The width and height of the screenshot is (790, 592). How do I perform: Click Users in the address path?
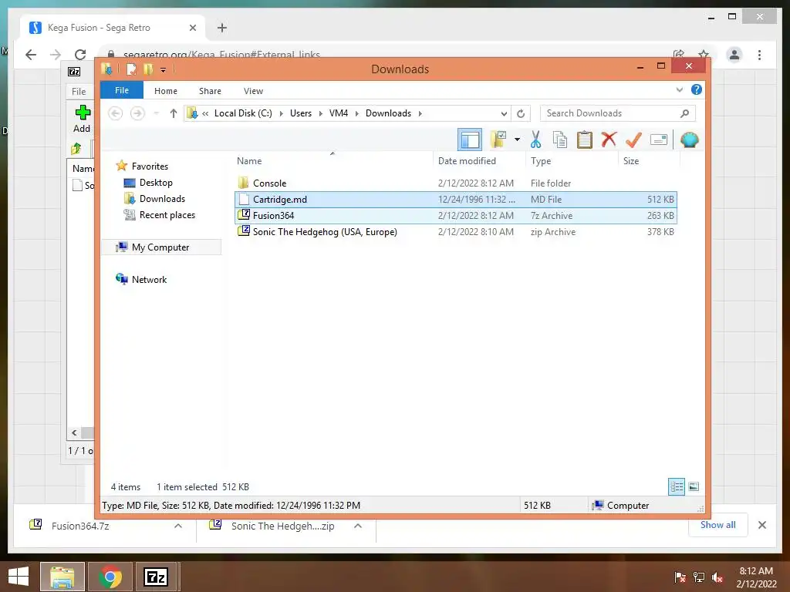[301, 113]
